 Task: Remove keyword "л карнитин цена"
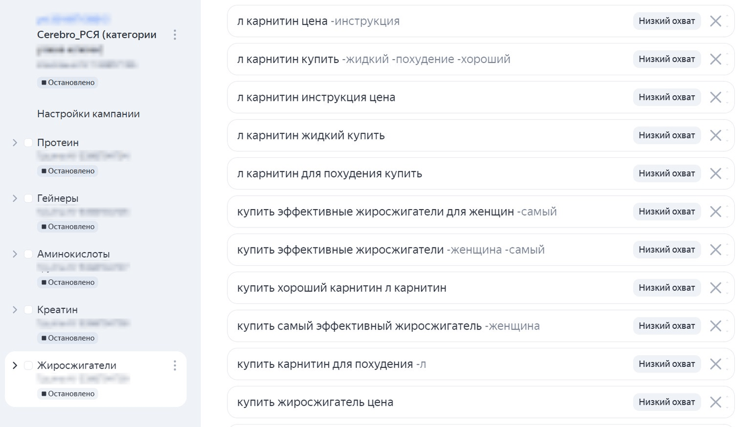[x=715, y=21]
